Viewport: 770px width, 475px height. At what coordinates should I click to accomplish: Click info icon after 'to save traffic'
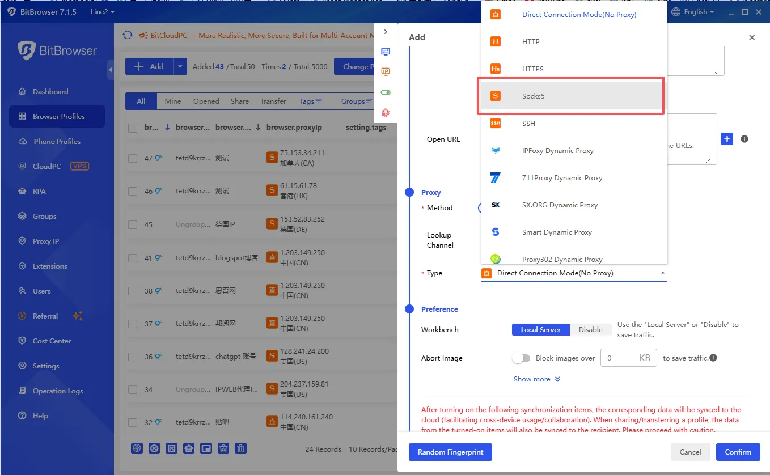(713, 358)
